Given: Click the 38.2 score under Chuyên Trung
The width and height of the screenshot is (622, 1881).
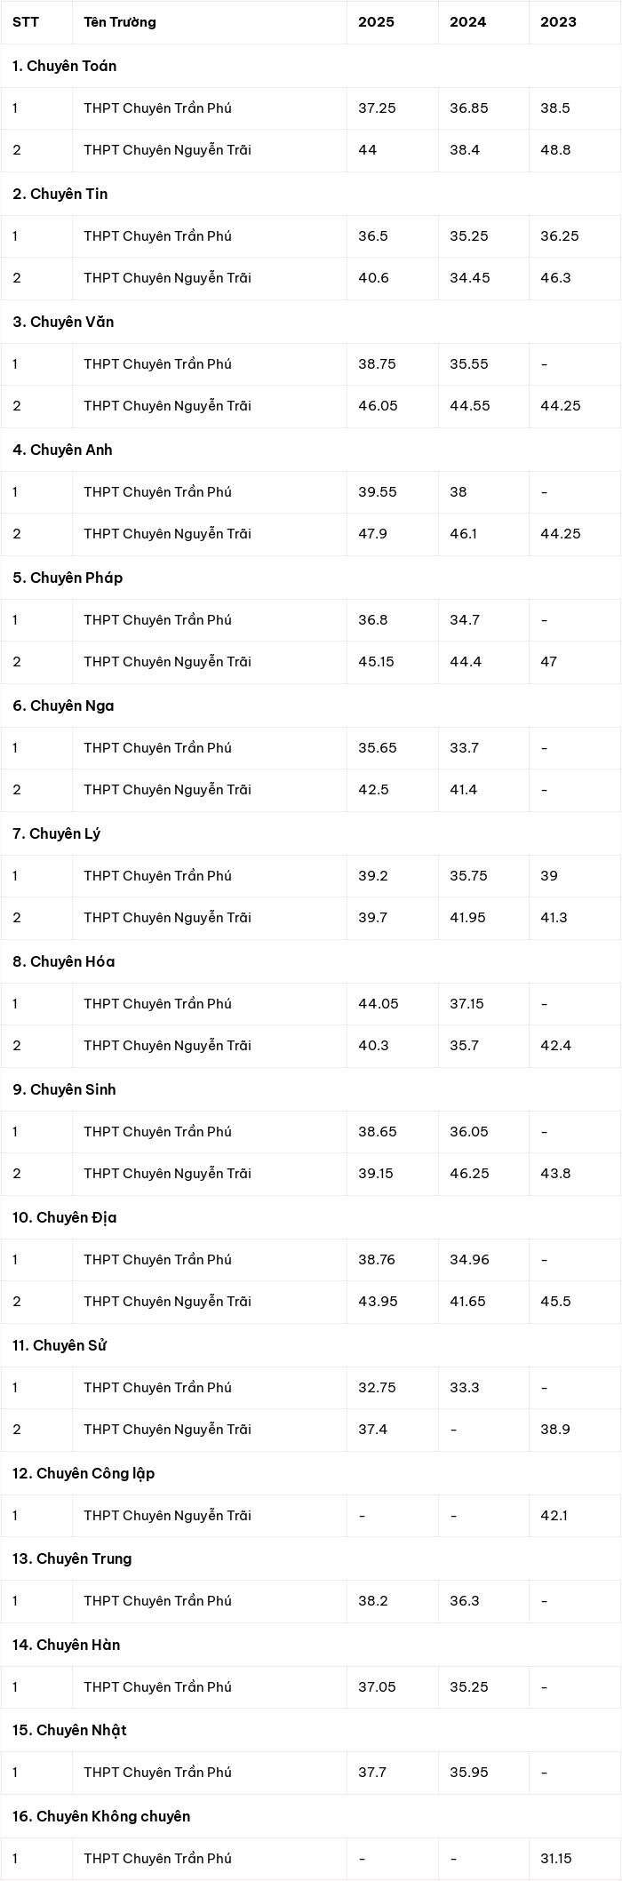Looking at the screenshot, I should pyautogui.click(x=373, y=1600).
